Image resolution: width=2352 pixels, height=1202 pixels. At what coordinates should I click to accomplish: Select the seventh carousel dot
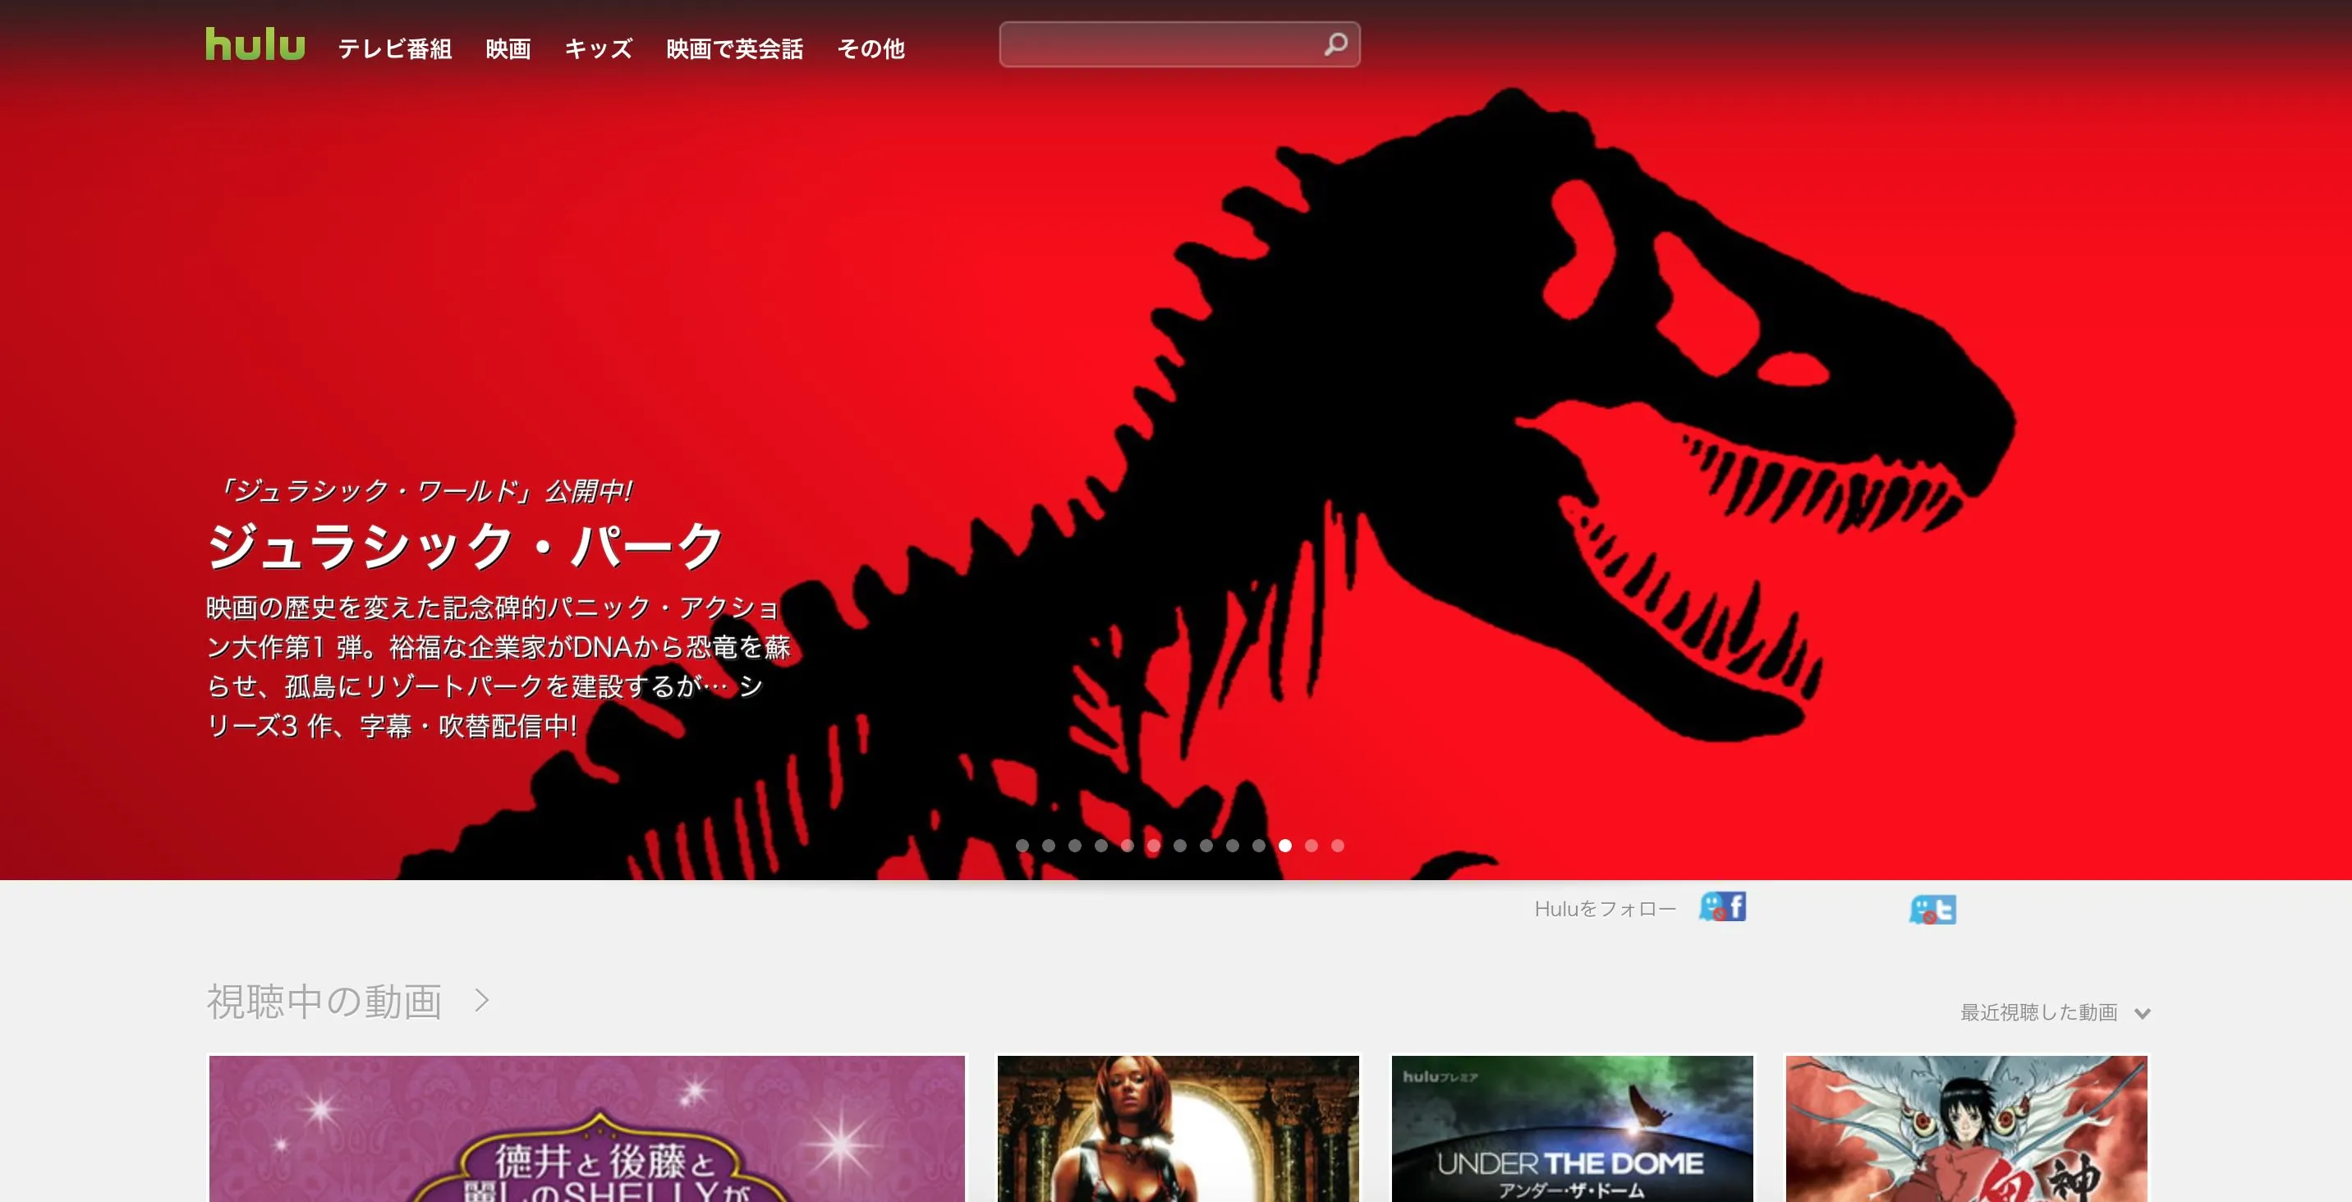[x=1179, y=846]
